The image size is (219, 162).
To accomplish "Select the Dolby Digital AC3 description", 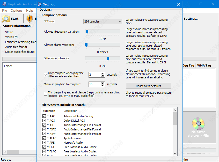I will [x=74, y=121].
